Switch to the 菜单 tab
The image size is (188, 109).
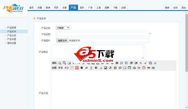pos(48,8)
